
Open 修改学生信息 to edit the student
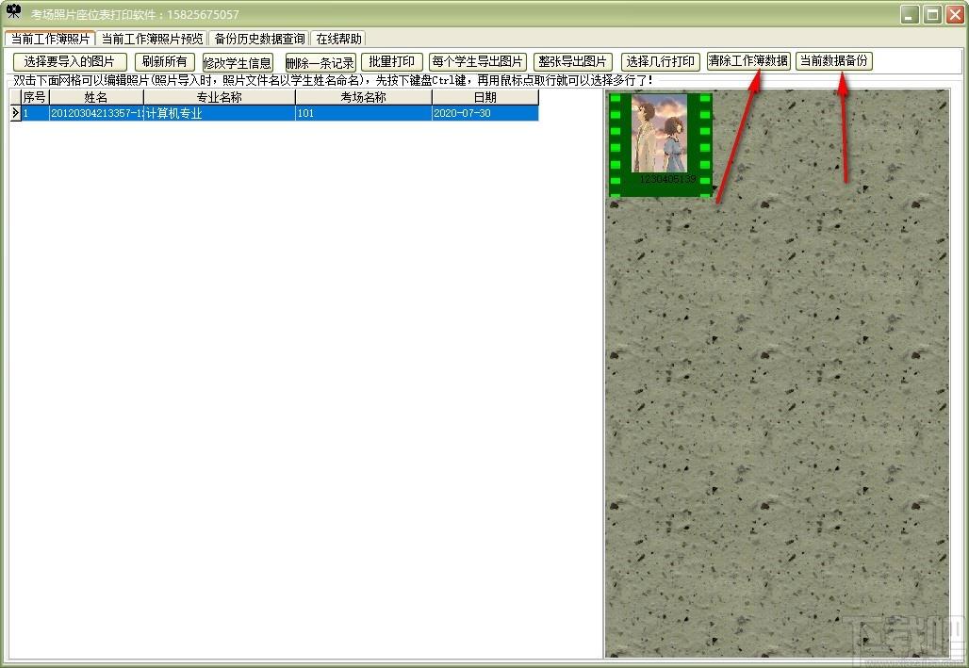[x=238, y=62]
